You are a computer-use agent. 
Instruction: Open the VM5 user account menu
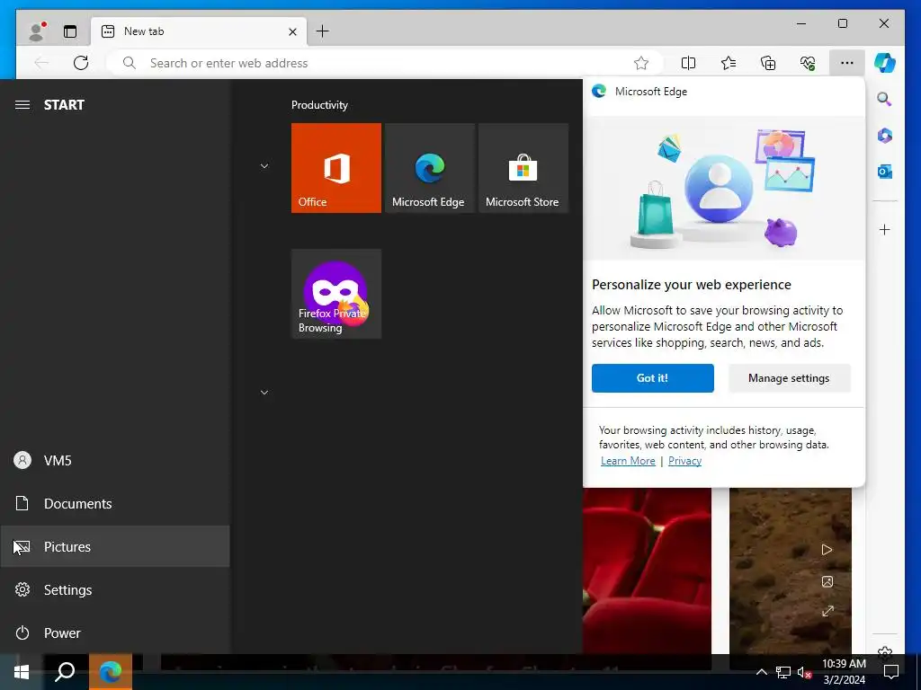coord(115,461)
